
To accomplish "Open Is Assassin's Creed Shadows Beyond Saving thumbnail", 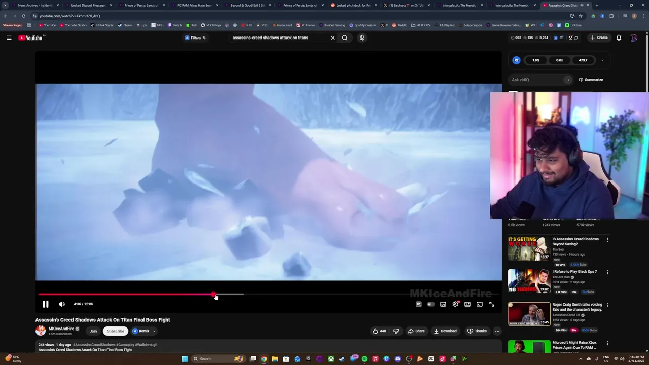I will coord(529,248).
